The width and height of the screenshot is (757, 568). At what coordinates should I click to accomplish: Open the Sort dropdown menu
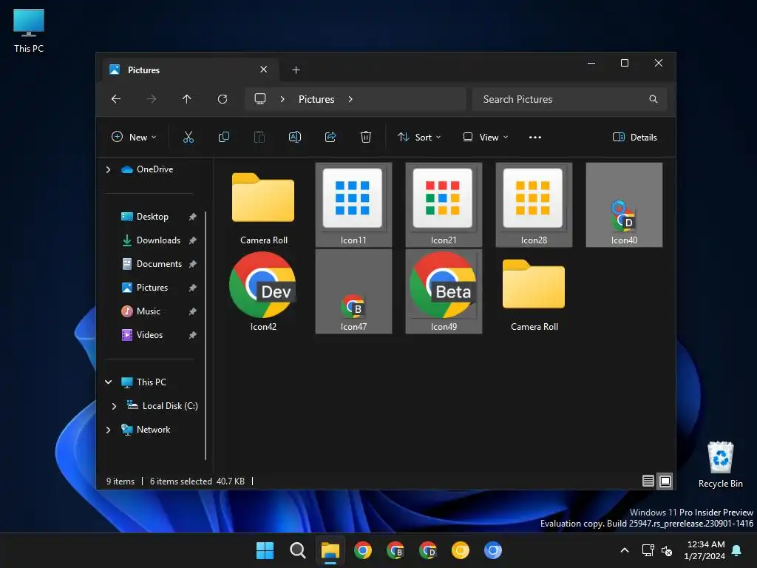(419, 137)
